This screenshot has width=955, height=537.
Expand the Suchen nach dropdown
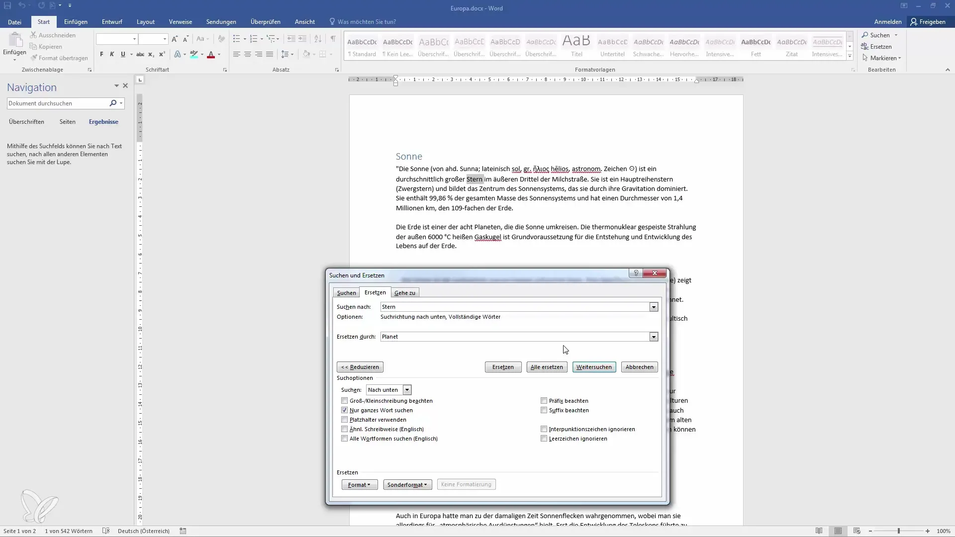click(653, 307)
